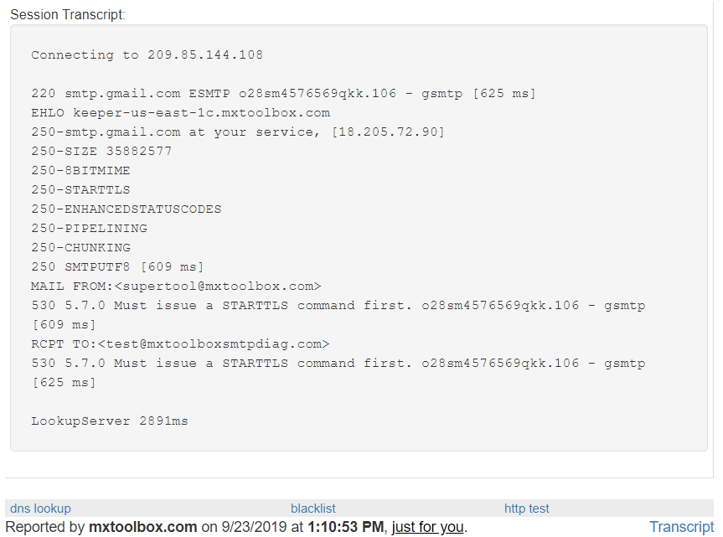This screenshot has height=537, width=723.
Task: Click the '250 SMTPUTF8 [609 ms]' line
Action: [x=117, y=267]
